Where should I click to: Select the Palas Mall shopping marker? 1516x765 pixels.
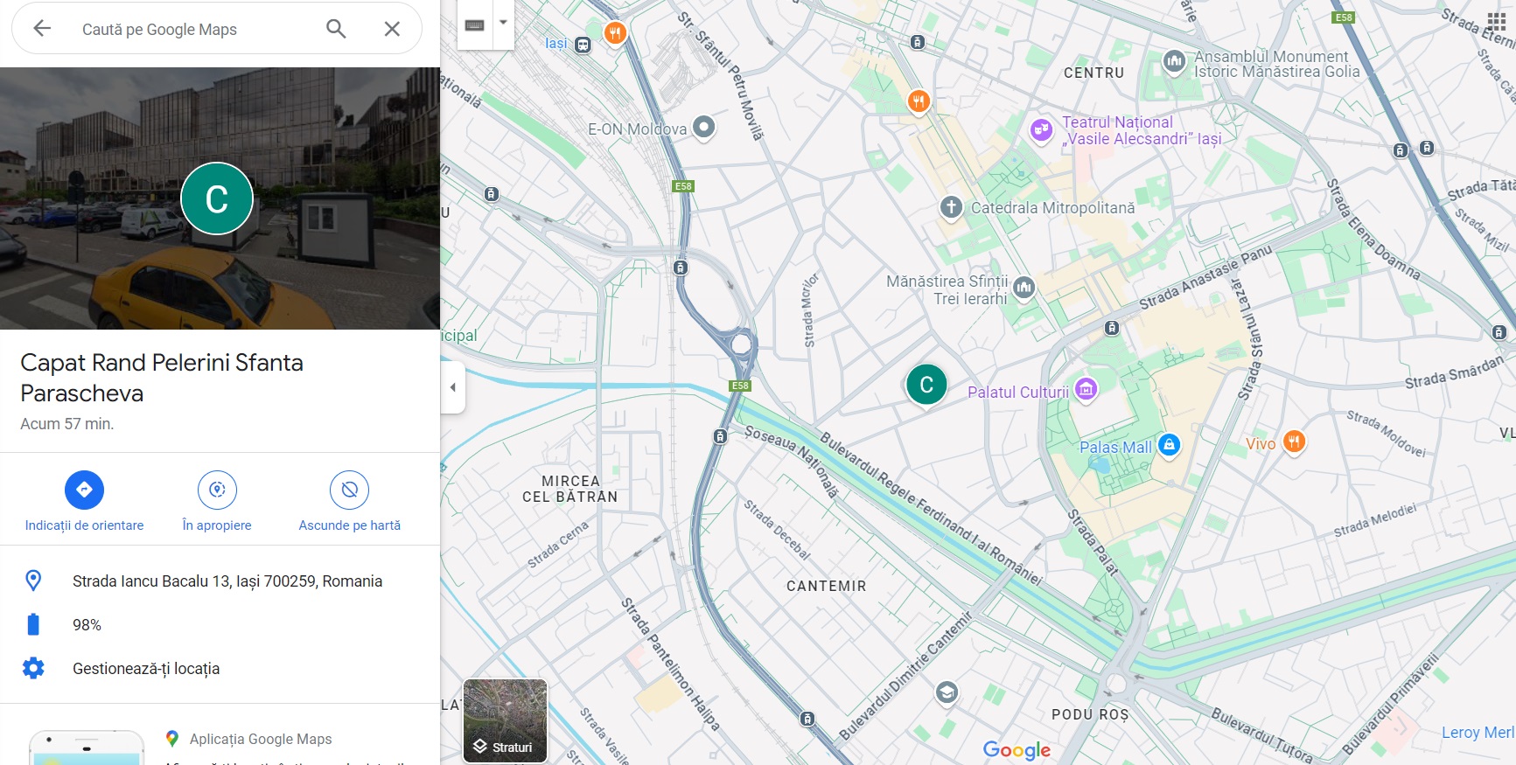(x=1169, y=445)
